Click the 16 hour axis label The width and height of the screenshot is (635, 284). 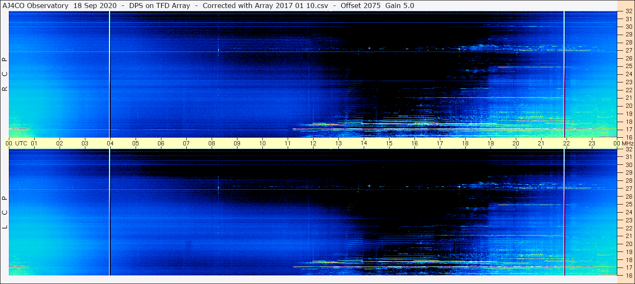point(414,143)
